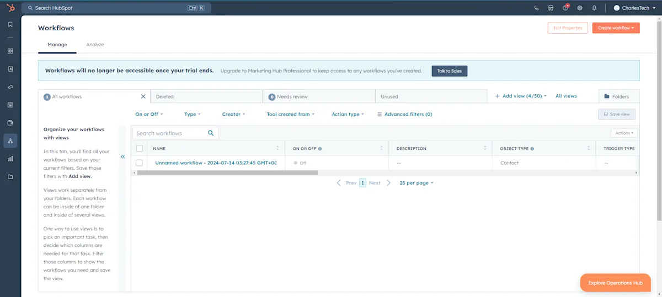The width and height of the screenshot is (662, 297).
Task: Open the Commerce wallet icon in the sidebar
Action: tap(10, 122)
